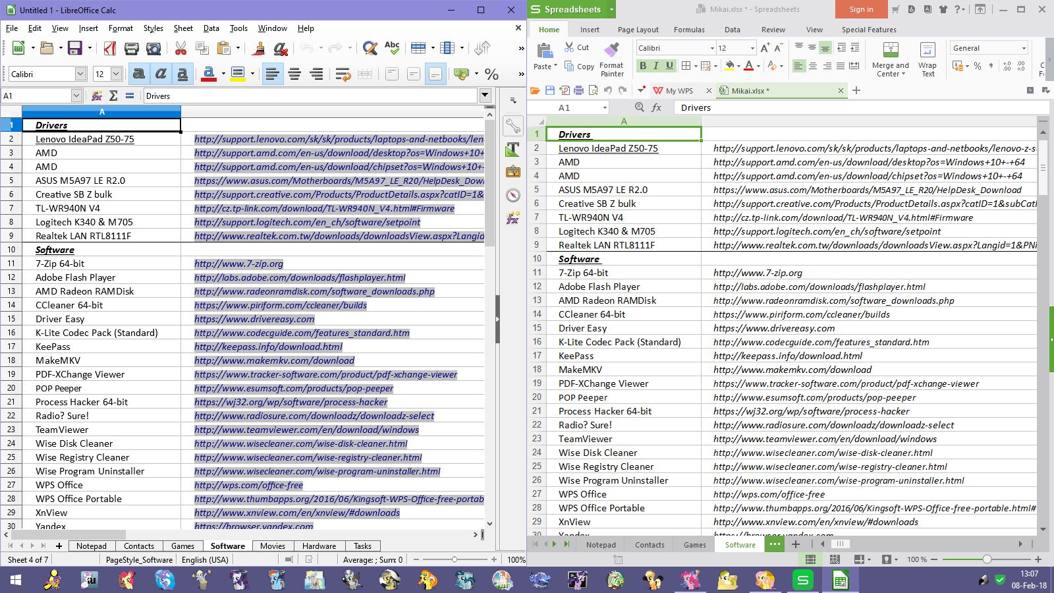This screenshot has width=1054, height=593.
Task: Open the WPS font size dropdown
Action: click(752, 48)
